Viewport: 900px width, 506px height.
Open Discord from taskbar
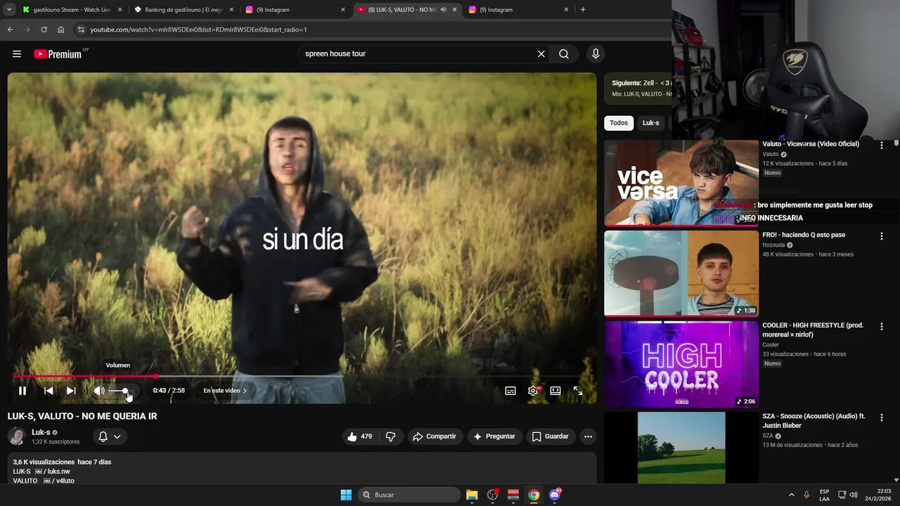tap(555, 495)
